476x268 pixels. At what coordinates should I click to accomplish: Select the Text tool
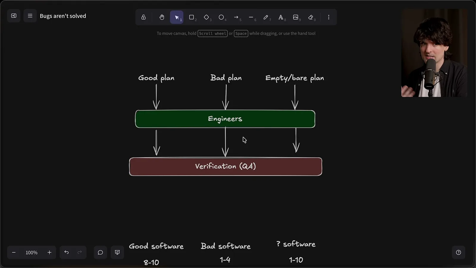coord(281,17)
